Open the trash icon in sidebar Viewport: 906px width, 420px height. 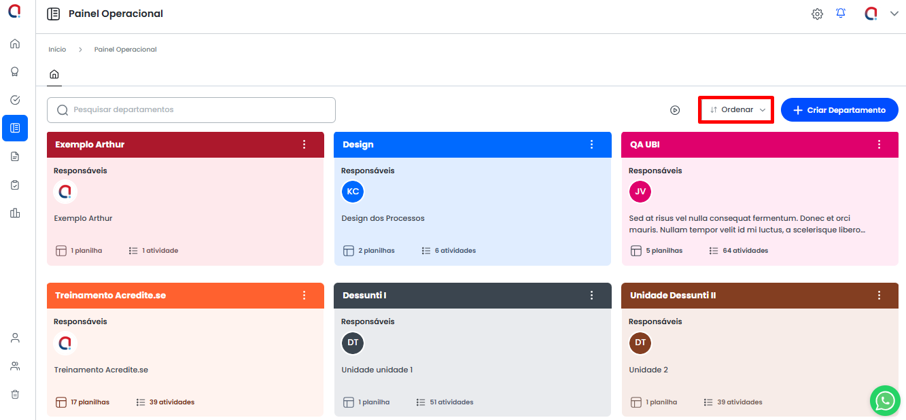pyautogui.click(x=15, y=394)
